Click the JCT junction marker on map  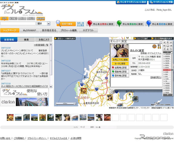tap(106, 78)
